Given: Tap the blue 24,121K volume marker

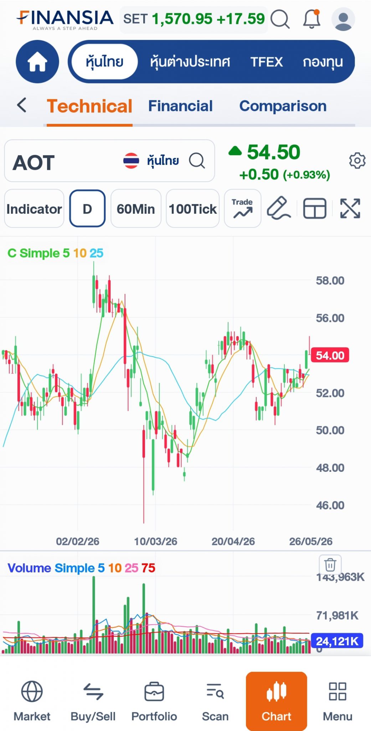Looking at the screenshot, I should coord(337,641).
